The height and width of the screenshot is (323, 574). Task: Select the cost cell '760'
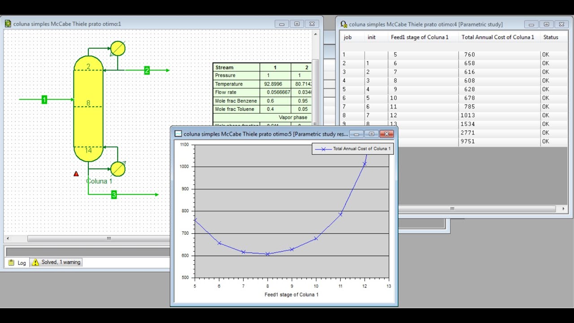tap(470, 55)
